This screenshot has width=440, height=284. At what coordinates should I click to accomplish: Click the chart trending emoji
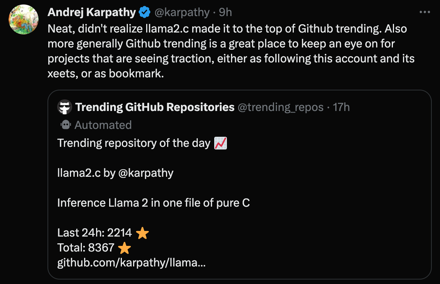(221, 143)
